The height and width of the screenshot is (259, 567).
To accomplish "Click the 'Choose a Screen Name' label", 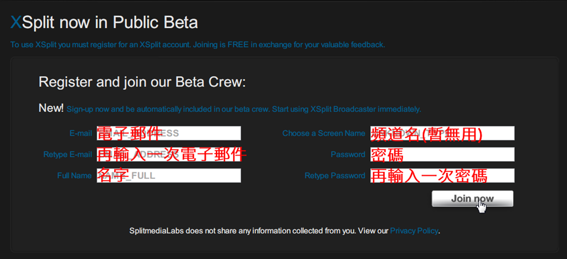I will pos(323,133).
